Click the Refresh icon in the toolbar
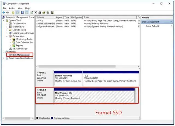The height and width of the screenshot is (126, 175). coord(32,12)
